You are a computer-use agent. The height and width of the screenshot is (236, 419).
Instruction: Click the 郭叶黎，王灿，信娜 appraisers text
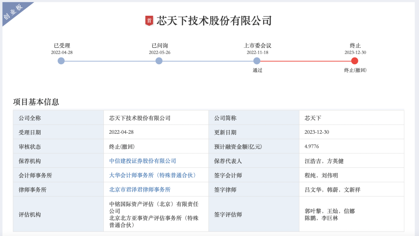click(330, 211)
